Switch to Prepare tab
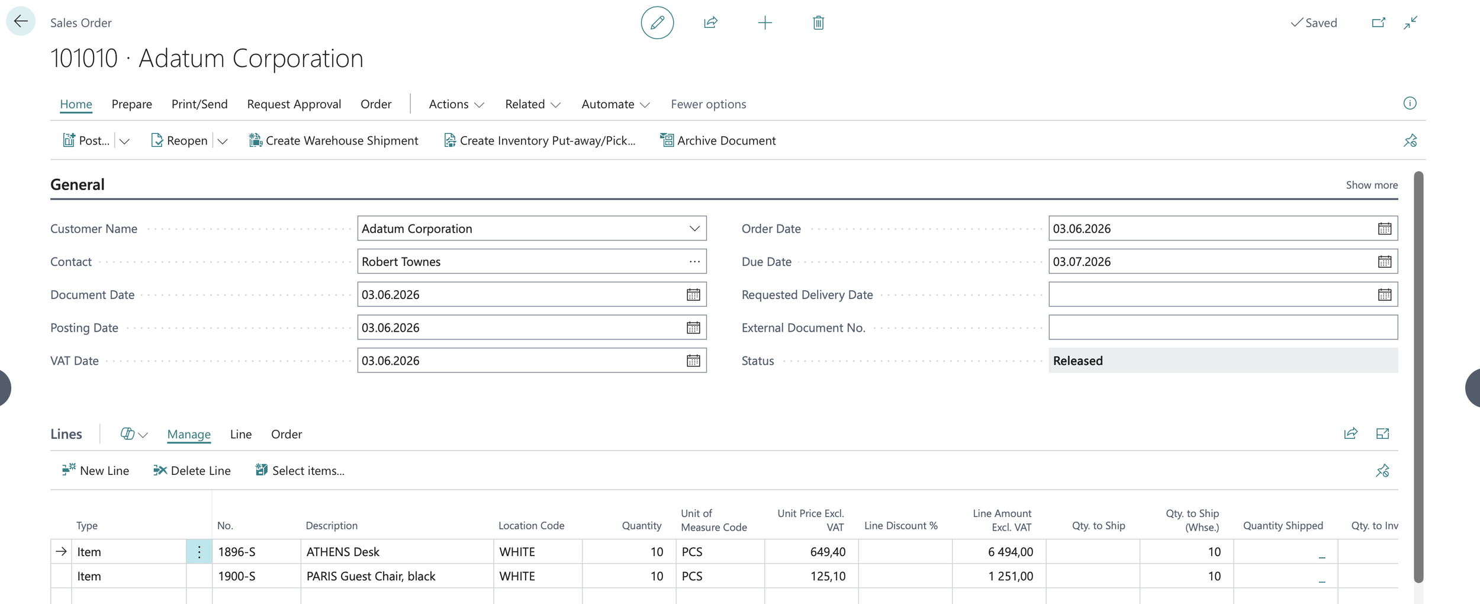The width and height of the screenshot is (1480, 604). [131, 104]
